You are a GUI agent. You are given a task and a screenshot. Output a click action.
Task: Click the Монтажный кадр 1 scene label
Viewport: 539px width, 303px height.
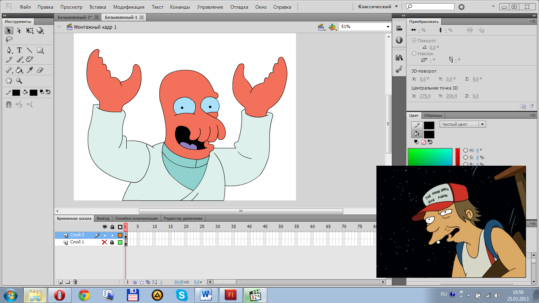95,27
